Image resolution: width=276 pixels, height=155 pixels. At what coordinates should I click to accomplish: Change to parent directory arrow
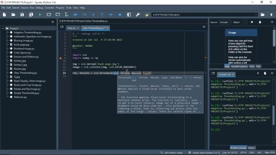[271, 15]
